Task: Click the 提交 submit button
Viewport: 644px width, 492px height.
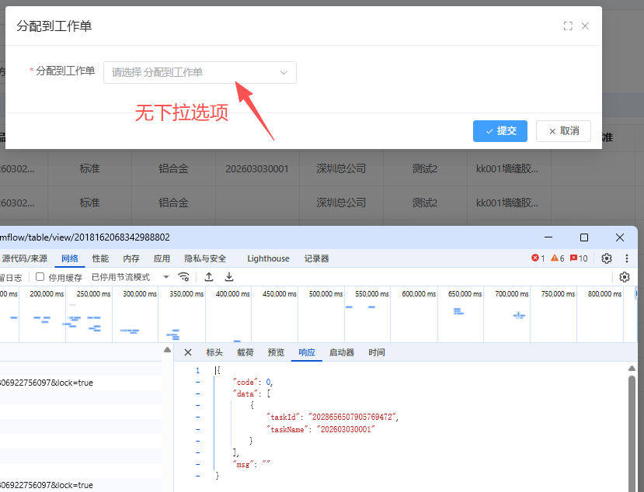Action: (x=500, y=131)
